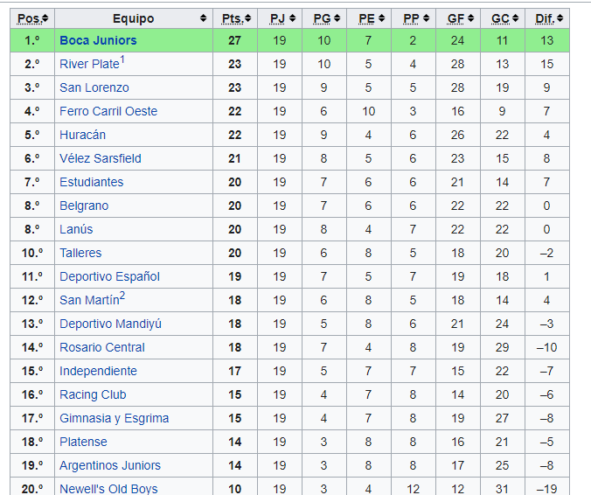Visit the Vélez Sarsfield page
Viewport: 591px width, 495px height.
101,158
